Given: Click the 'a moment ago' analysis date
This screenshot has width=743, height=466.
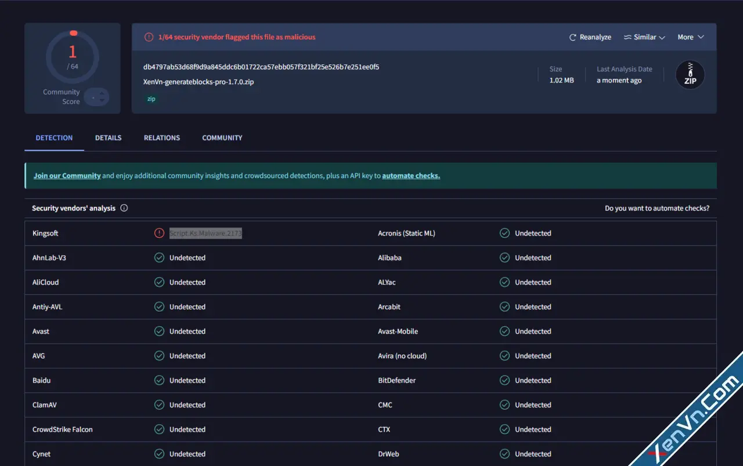Looking at the screenshot, I should click(619, 81).
